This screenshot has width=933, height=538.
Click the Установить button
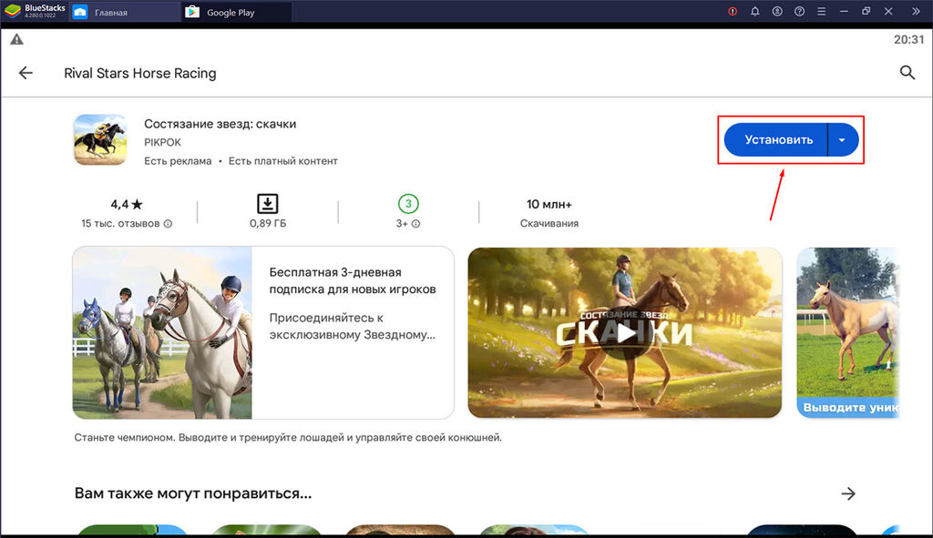point(776,139)
